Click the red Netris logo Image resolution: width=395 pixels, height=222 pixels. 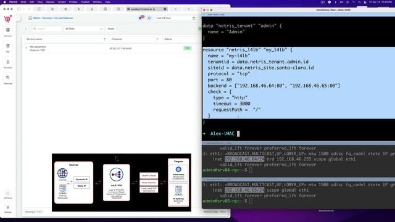[8, 18]
